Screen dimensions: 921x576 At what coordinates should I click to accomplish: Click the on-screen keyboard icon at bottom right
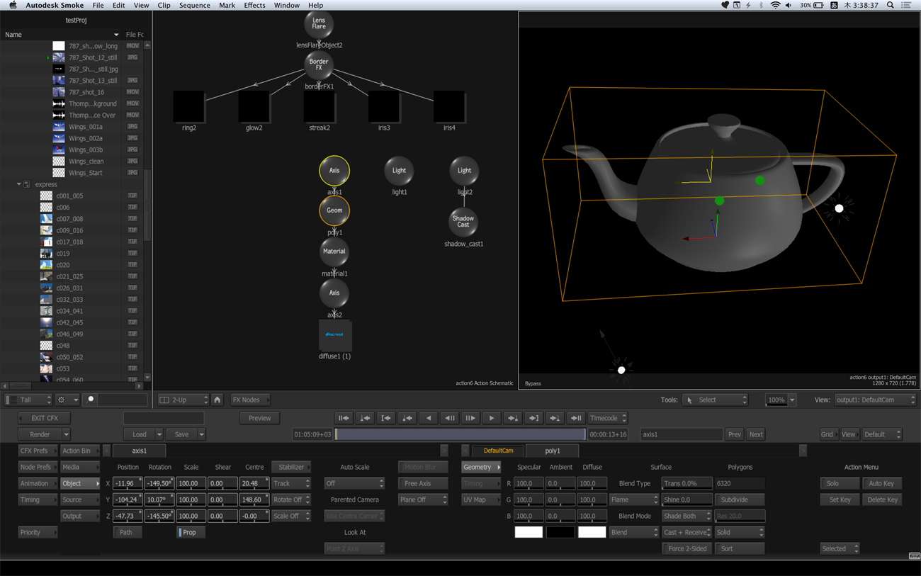(x=914, y=556)
